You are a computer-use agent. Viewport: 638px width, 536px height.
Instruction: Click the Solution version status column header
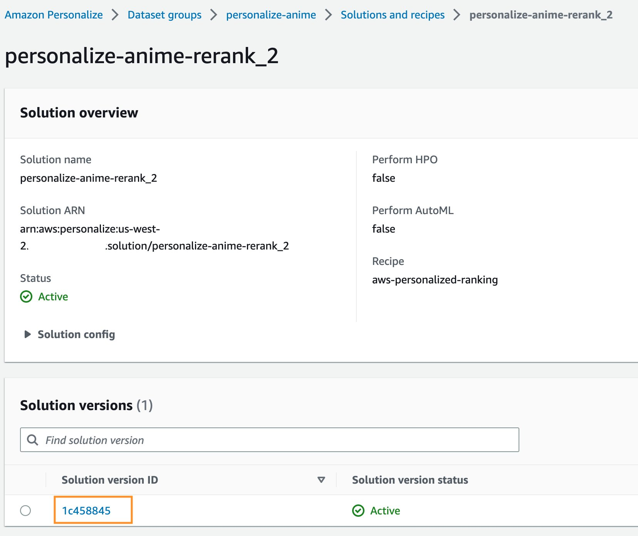click(x=410, y=480)
